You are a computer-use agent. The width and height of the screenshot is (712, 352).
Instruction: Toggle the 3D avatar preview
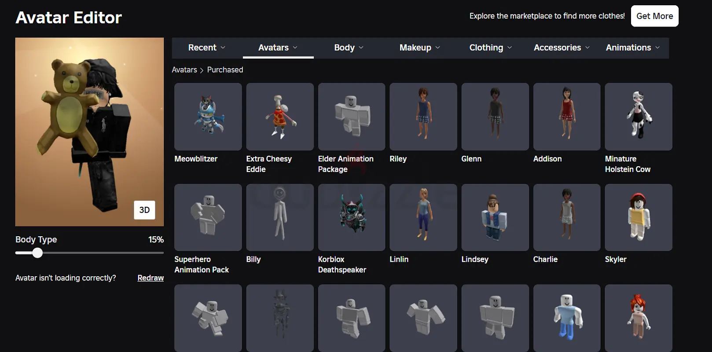(144, 210)
